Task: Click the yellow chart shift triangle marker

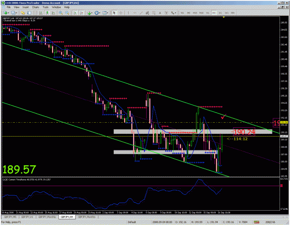Action: coord(224,17)
